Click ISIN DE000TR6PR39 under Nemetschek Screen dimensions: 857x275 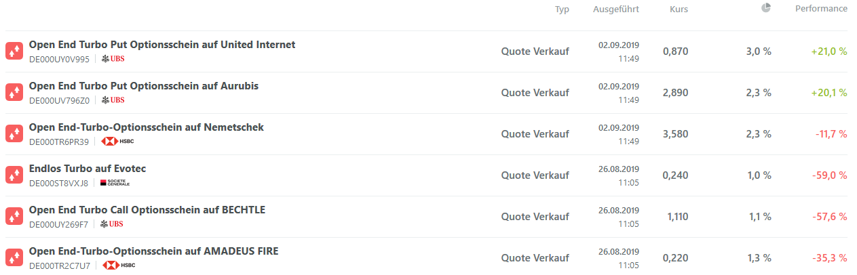click(59, 142)
